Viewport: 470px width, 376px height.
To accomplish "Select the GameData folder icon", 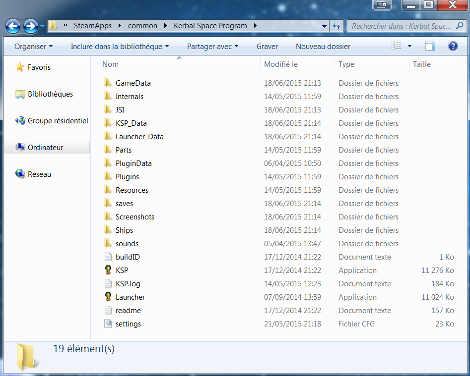I will click(108, 83).
